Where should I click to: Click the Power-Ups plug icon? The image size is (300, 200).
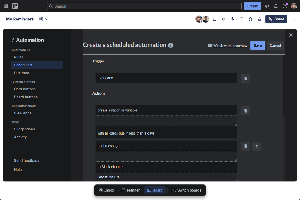point(223,19)
